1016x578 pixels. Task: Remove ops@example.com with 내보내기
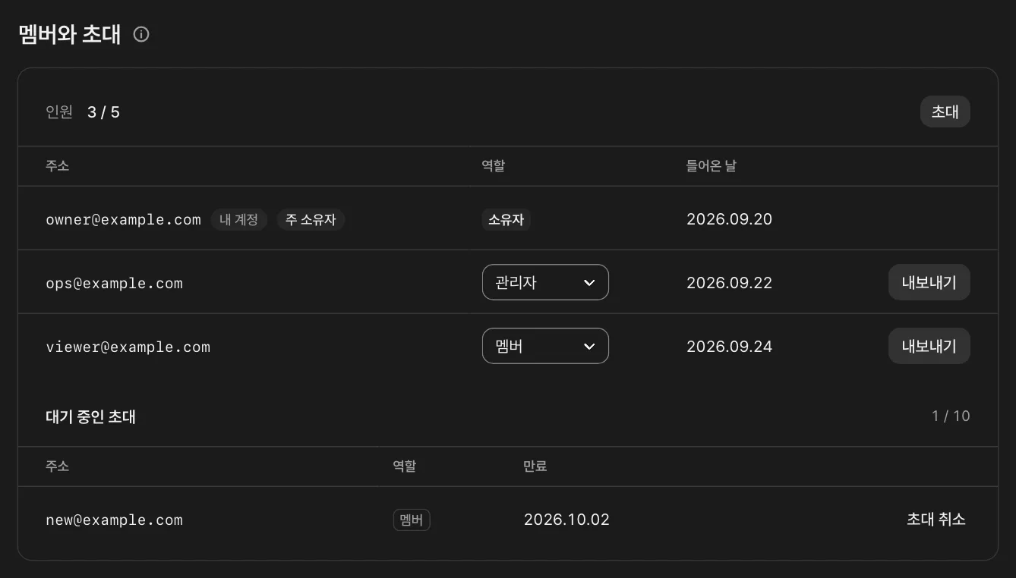(929, 282)
